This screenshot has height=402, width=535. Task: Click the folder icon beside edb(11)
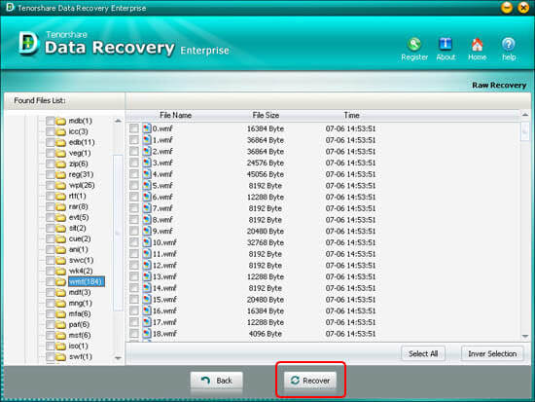coord(60,142)
